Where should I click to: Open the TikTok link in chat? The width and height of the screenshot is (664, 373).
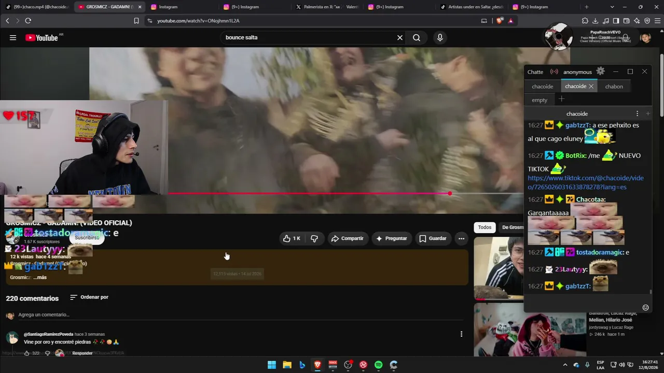click(x=586, y=182)
